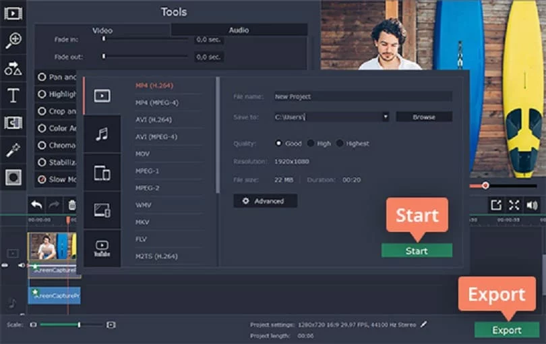Select MP4 (MPEG-4) format
The width and height of the screenshot is (546, 344).
click(157, 103)
